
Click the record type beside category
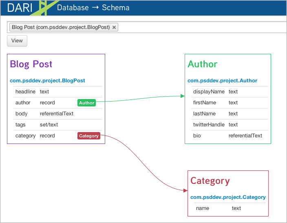tap(47, 136)
